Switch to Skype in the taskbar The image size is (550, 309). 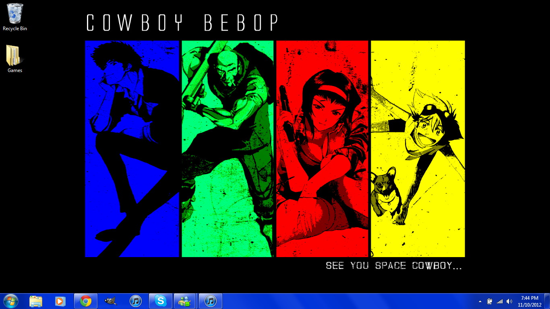point(161,301)
